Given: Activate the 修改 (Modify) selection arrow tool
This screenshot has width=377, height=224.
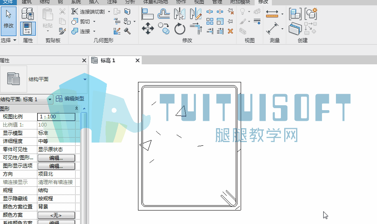Looking at the screenshot, I should (9, 21).
